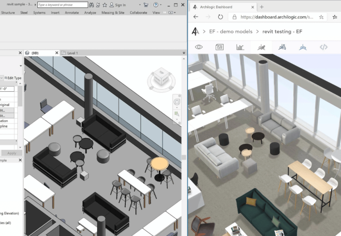The image size is (341, 236).
Task: Open the bar chart analytics icon
Action: (240, 47)
